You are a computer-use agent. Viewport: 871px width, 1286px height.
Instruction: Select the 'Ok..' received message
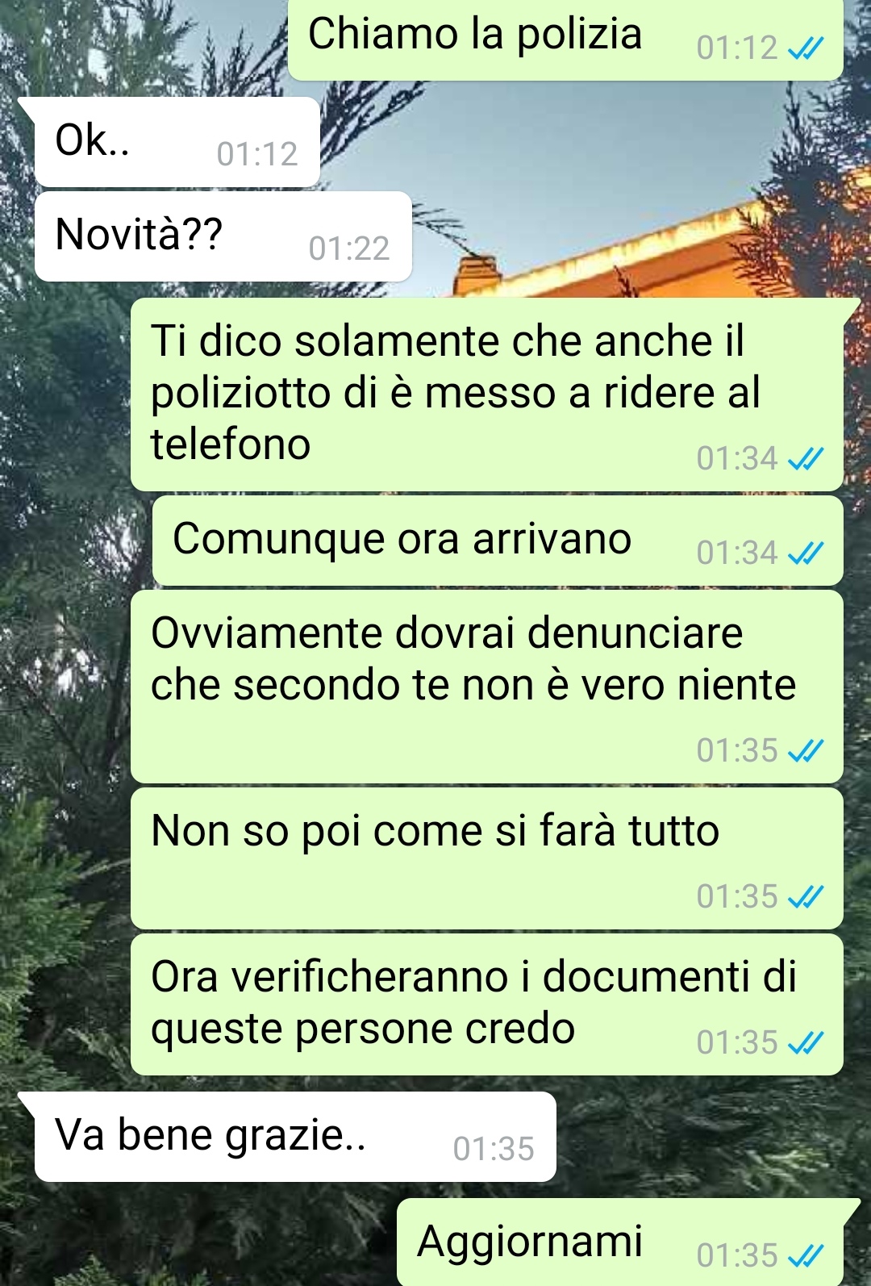click(177, 143)
